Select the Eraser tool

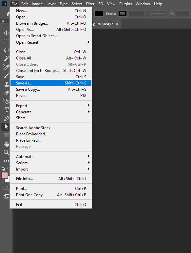(x=7, y=93)
